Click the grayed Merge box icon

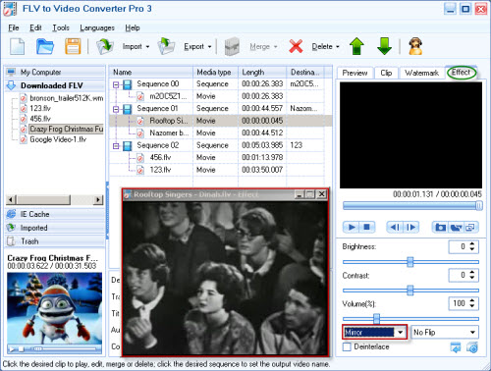pyautogui.click(x=232, y=46)
